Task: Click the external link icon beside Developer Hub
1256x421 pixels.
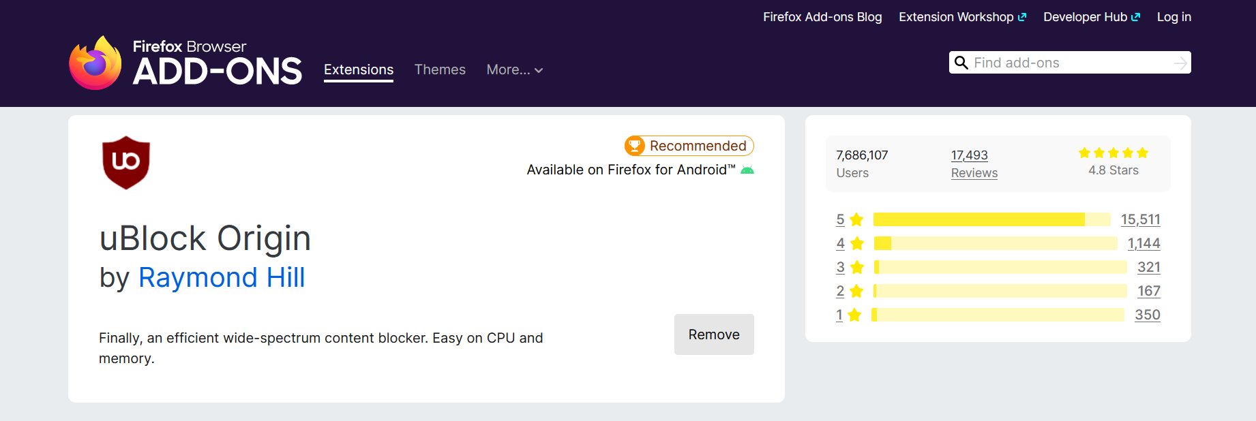Action: tap(1135, 18)
